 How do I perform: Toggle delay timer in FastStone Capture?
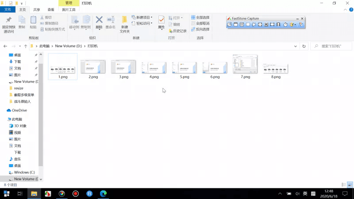click(285, 24)
